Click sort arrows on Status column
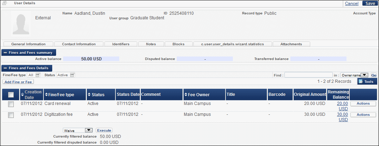The image size is (379, 146). pos(89,95)
